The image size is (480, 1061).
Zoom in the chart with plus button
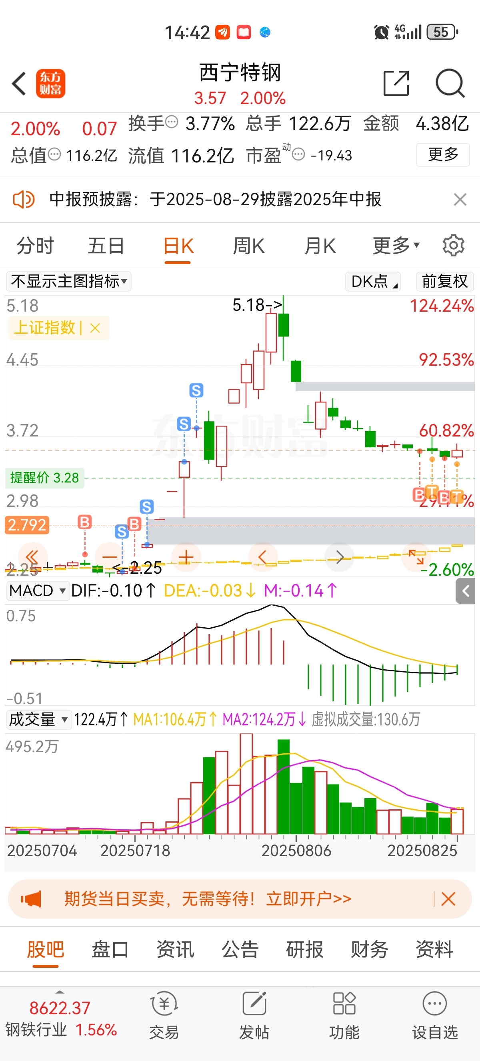tap(186, 557)
